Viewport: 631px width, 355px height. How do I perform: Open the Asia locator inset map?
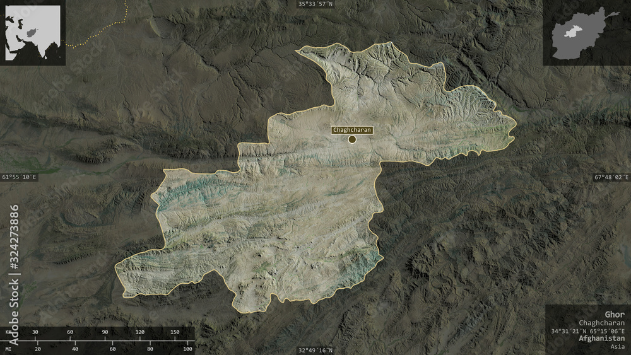[x=33, y=33]
